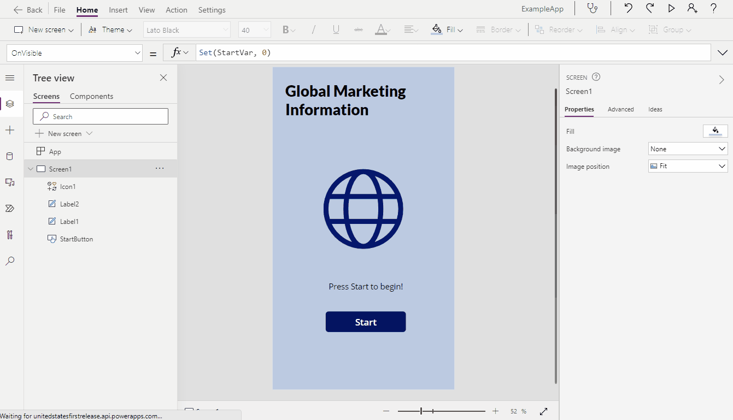Select the Search sidebar icon

[10, 261]
